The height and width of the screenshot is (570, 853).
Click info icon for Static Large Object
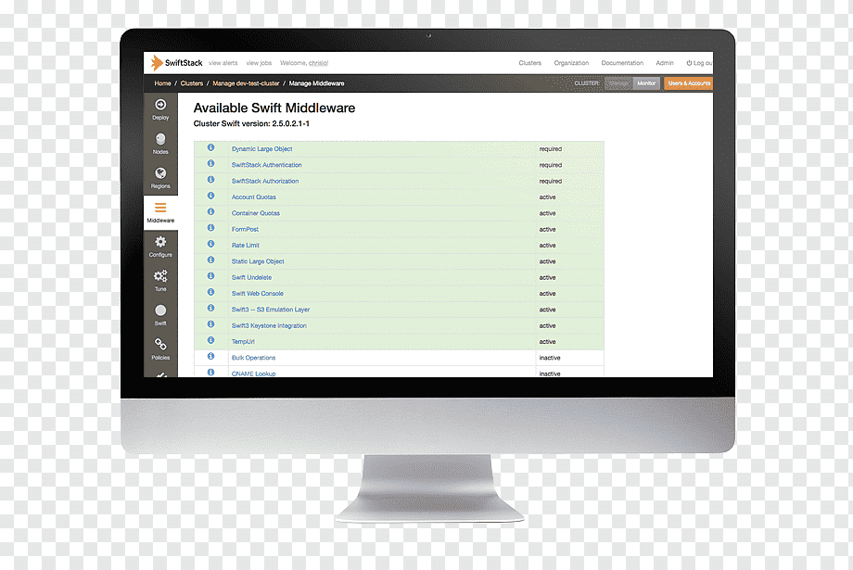[211, 260]
